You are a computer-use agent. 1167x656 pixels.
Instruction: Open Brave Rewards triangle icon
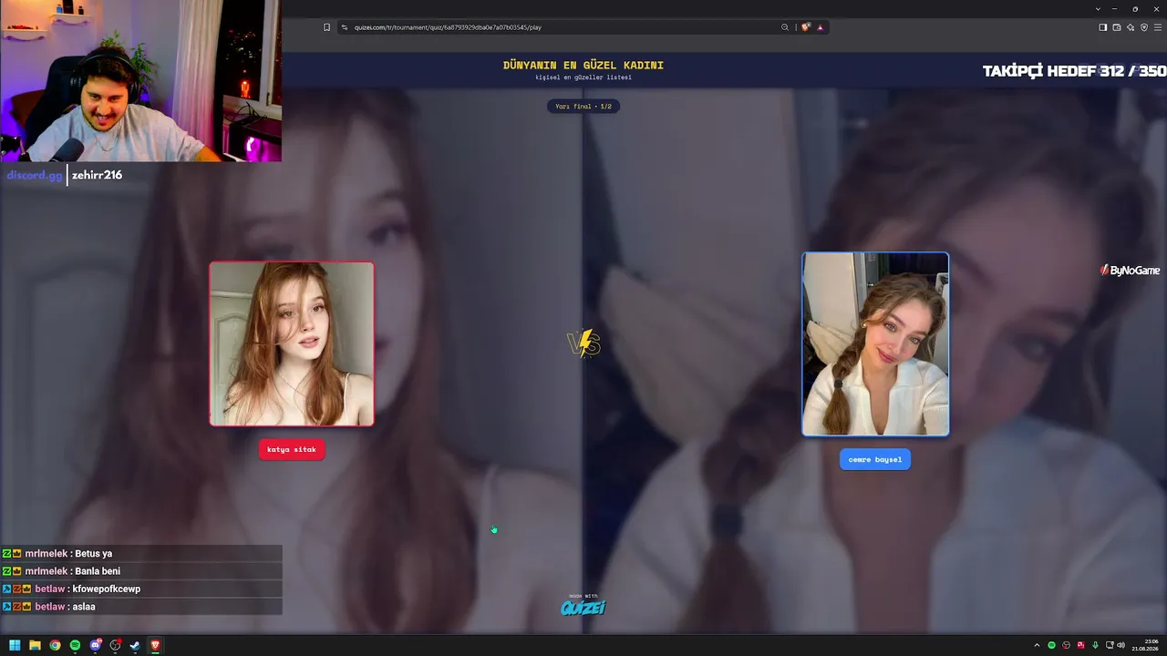click(x=820, y=27)
